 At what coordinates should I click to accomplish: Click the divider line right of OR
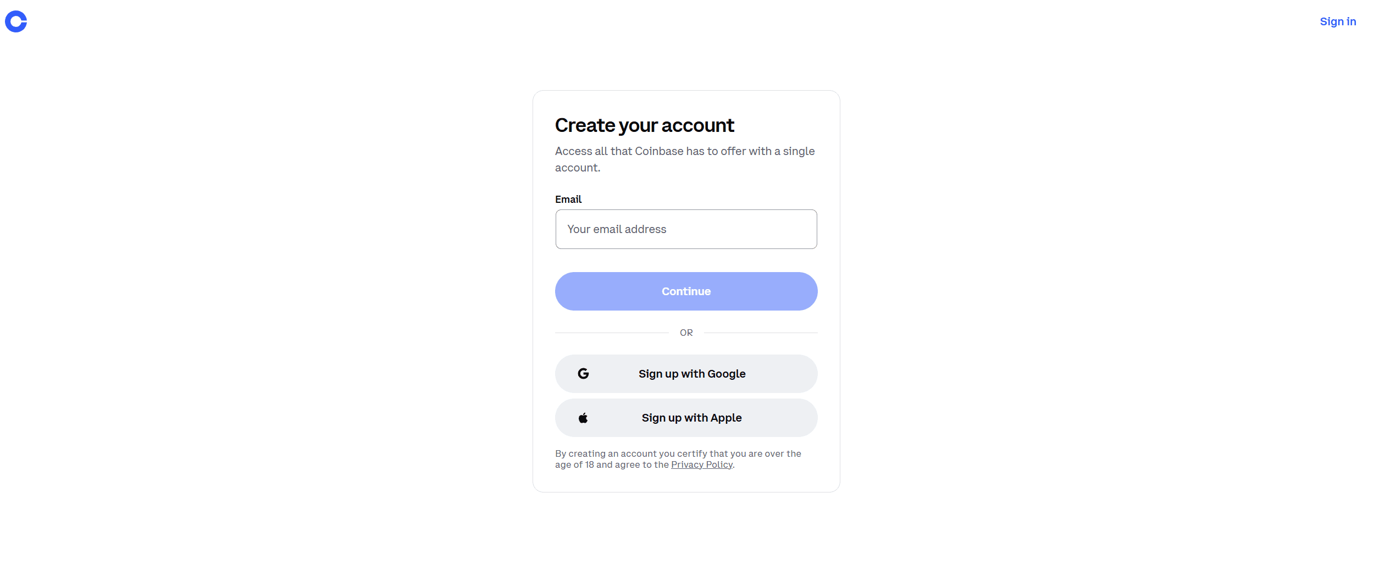pos(761,333)
